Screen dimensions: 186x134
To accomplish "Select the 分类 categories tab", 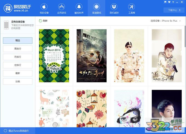I will [18, 81].
